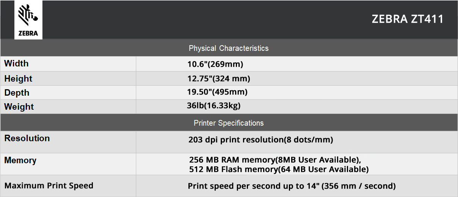Click the Printer Specifications section header

[229, 123]
